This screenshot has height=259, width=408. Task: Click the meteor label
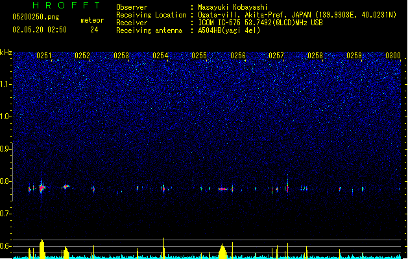click(92, 20)
